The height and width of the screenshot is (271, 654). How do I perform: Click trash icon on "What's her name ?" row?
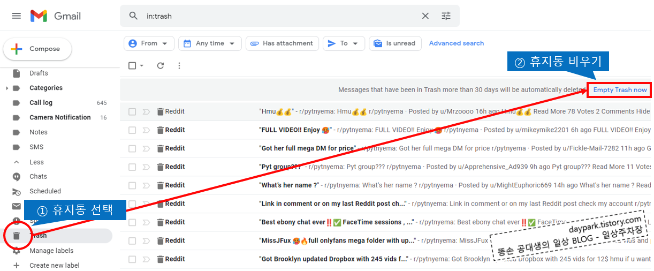(x=160, y=185)
